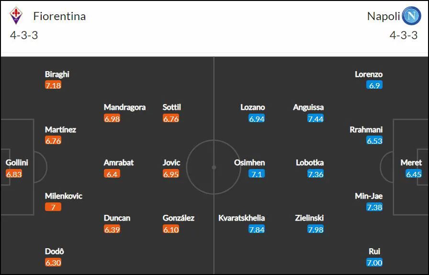Select Mandragora in midfield
This screenshot has width=429, height=275.
point(124,107)
